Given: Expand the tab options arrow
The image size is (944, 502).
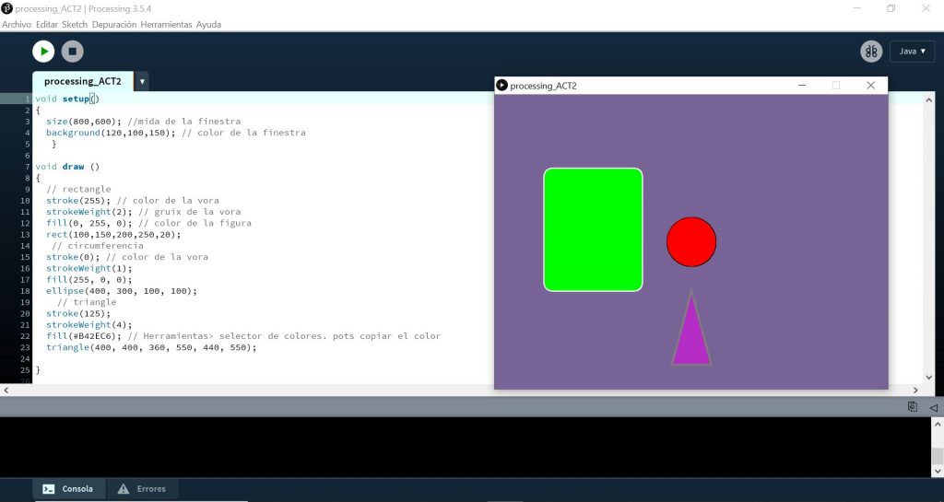Looking at the screenshot, I should [142, 81].
